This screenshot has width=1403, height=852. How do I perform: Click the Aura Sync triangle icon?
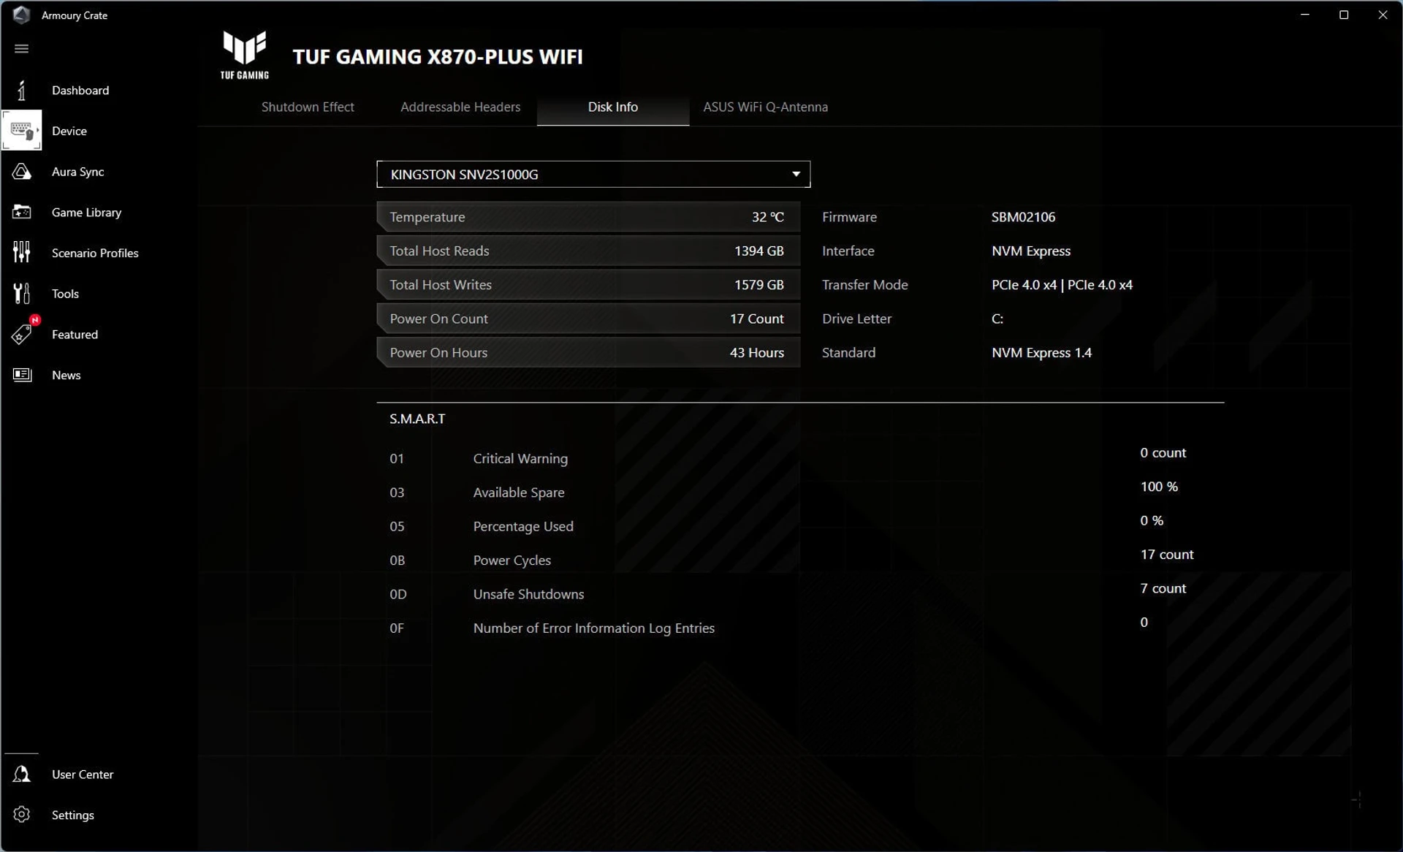tap(21, 172)
